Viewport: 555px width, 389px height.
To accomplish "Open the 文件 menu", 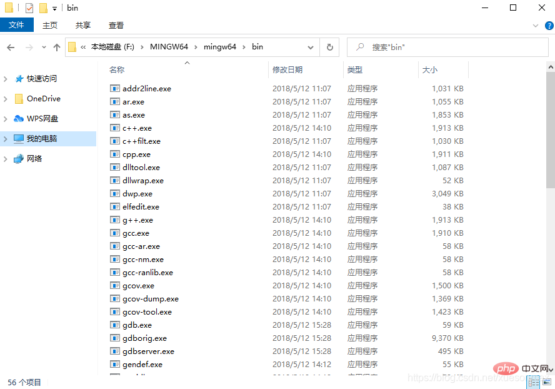I will [x=17, y=25].
